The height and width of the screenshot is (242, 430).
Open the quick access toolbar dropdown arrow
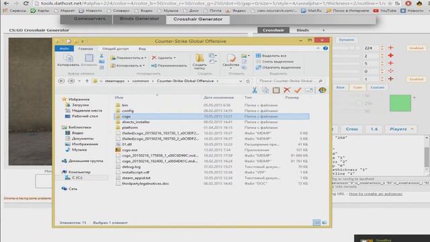83,41
